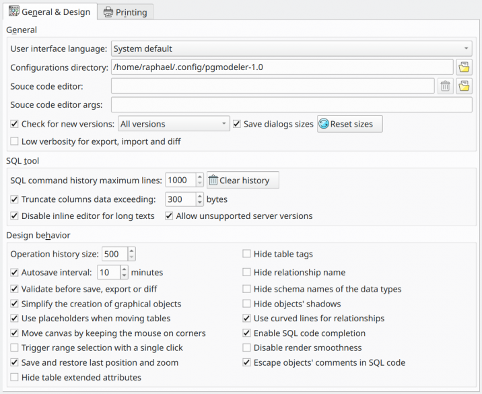Uncheck Use curved lines for relationships
Screen dimensions: 482x394
click(x=246, y=319)
